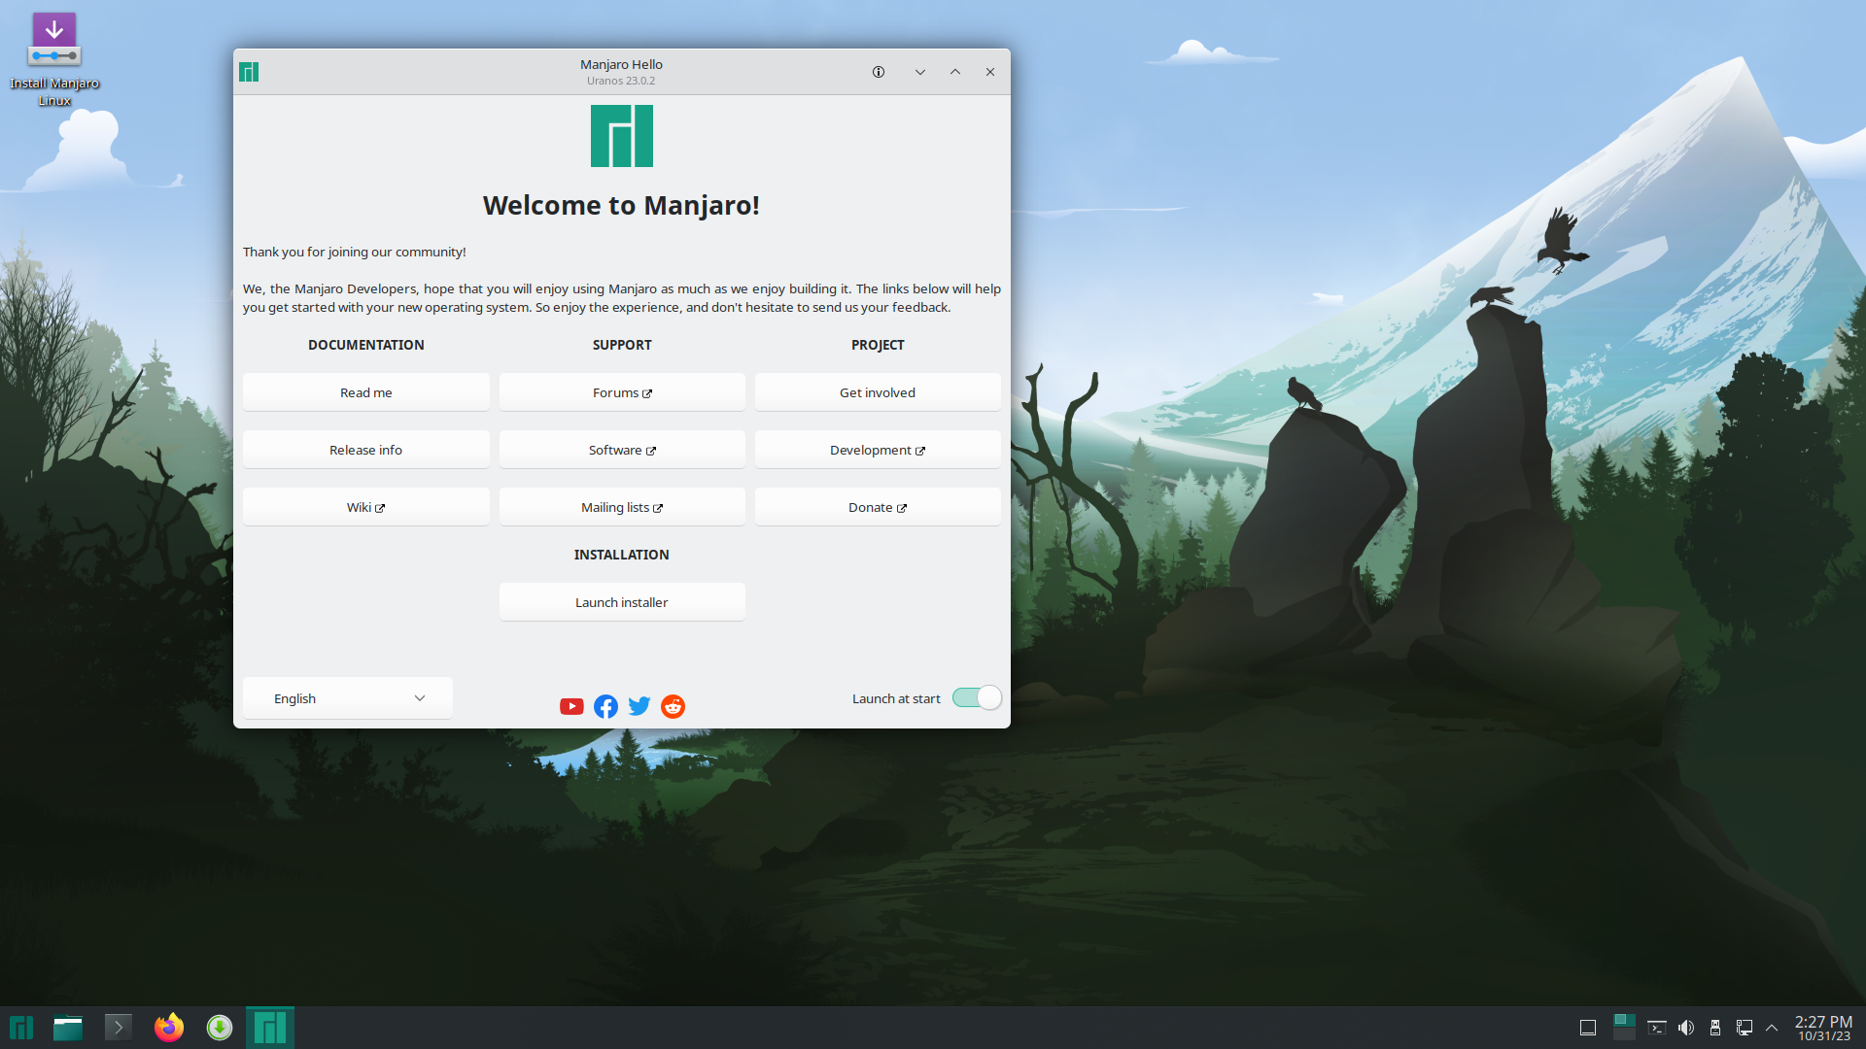
Task: Click the Facebook social icon
Action: click(605, 706)
